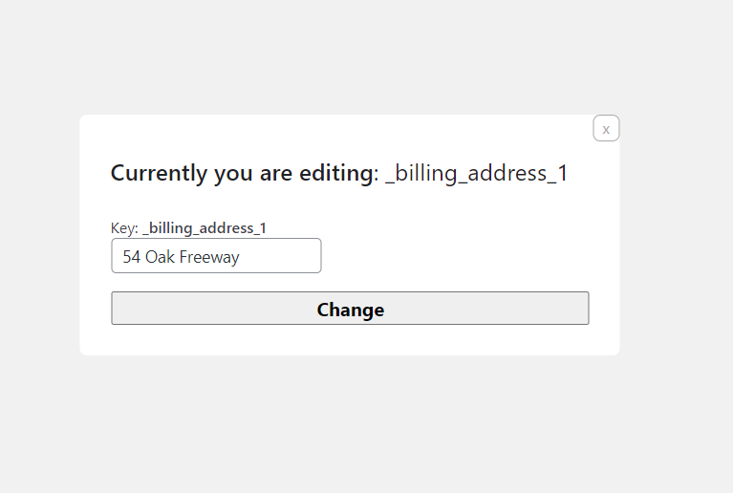
Task: Click the word Oak in the input
Action: (x=158, y=257)
